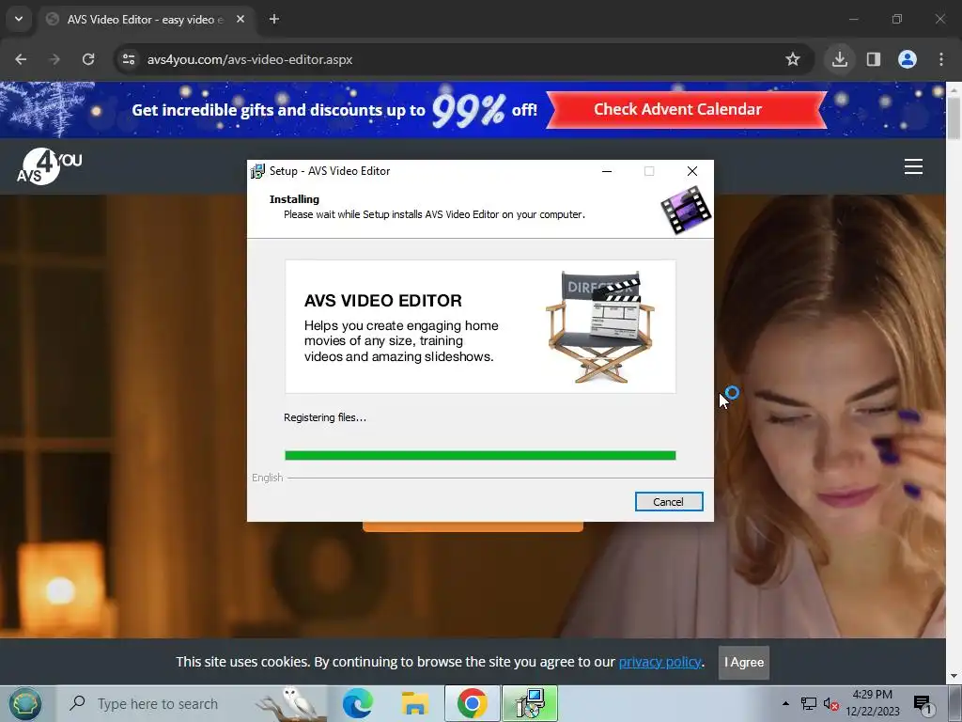962x722 pixels.
Task: Open the hamburger menu on AVS4YOU site
Action: tap(913, 166)
